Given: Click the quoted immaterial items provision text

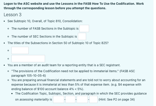Looking at the screenshot, I should 65,71.
